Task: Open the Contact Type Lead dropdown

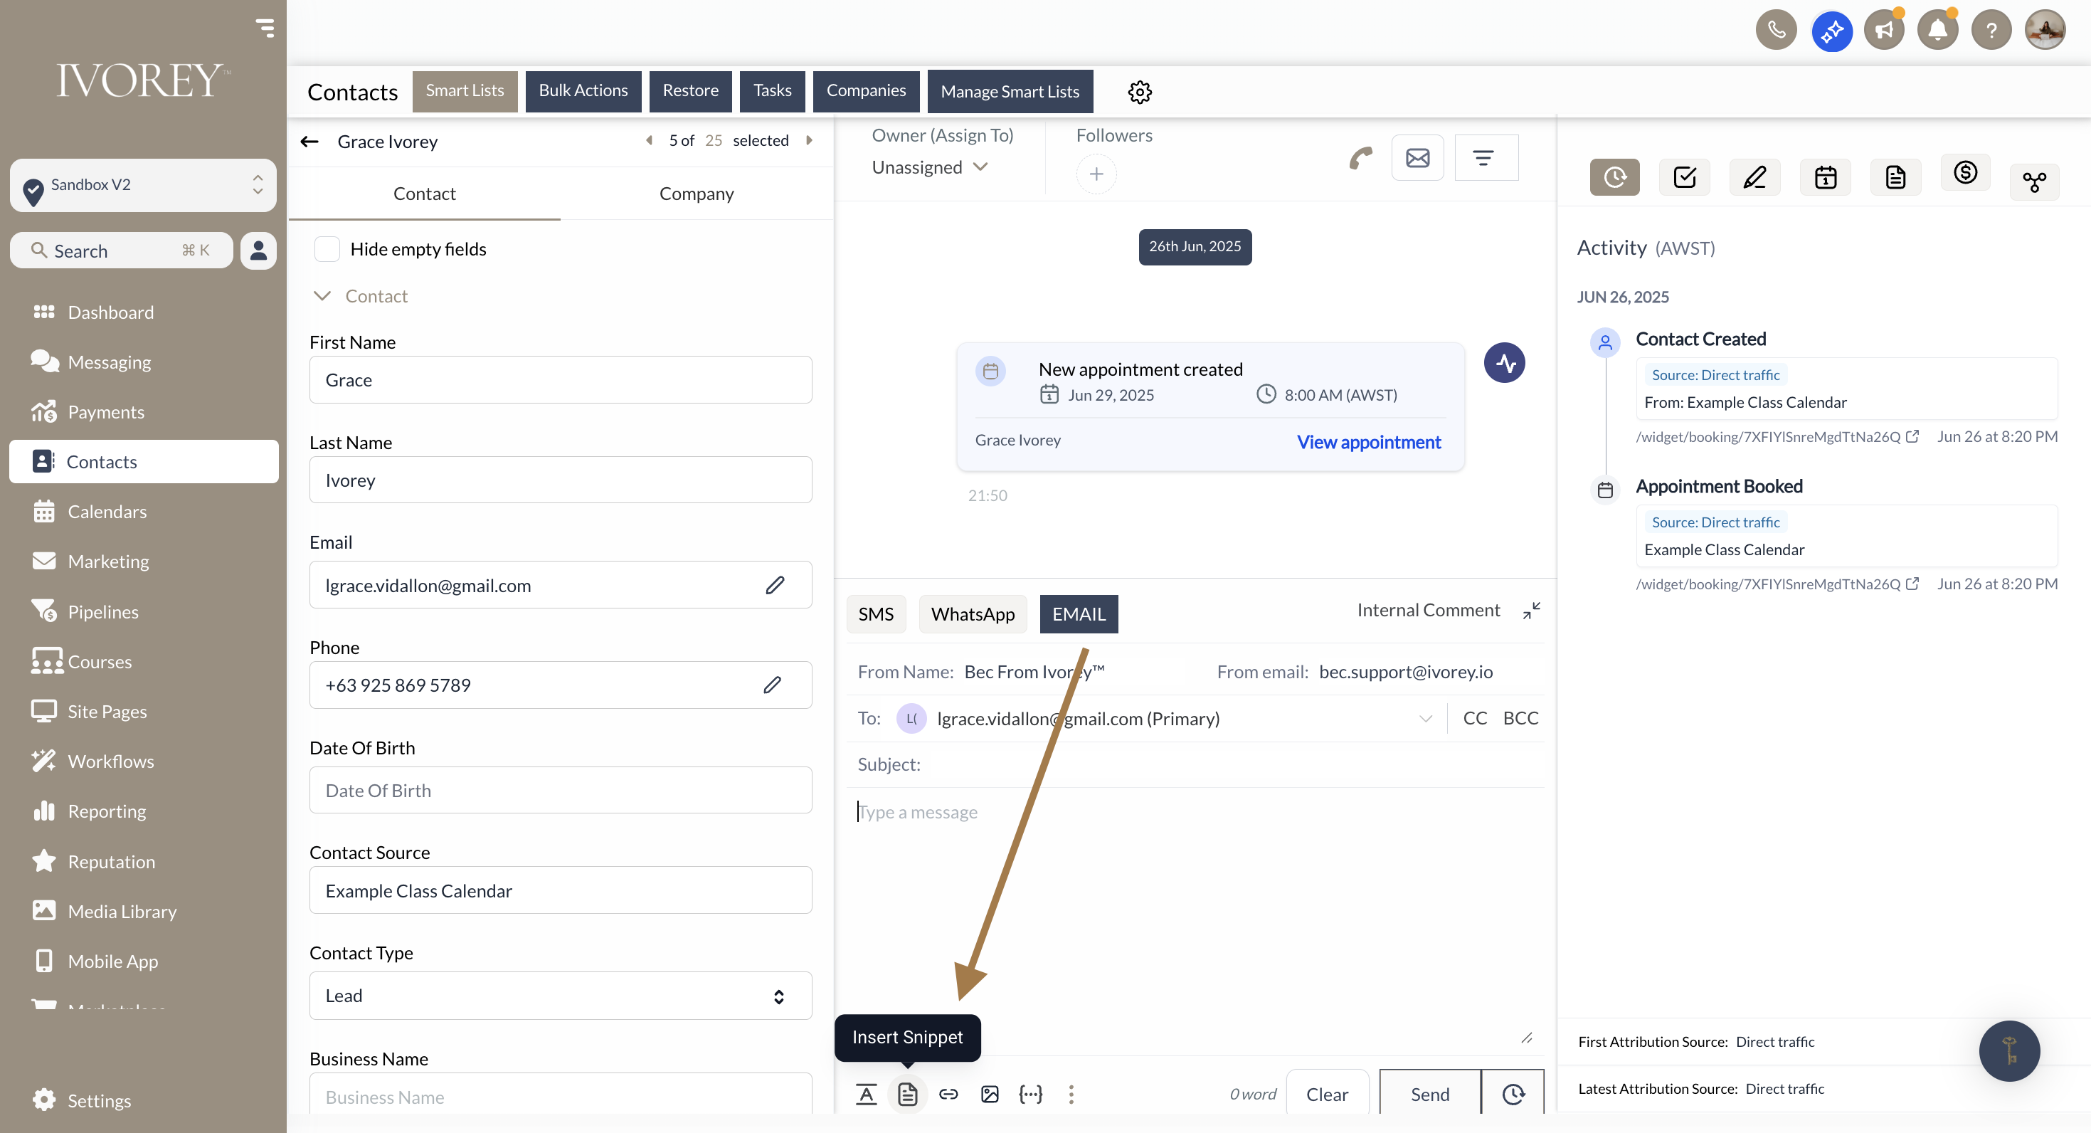Action: click(x=560, y=996)
